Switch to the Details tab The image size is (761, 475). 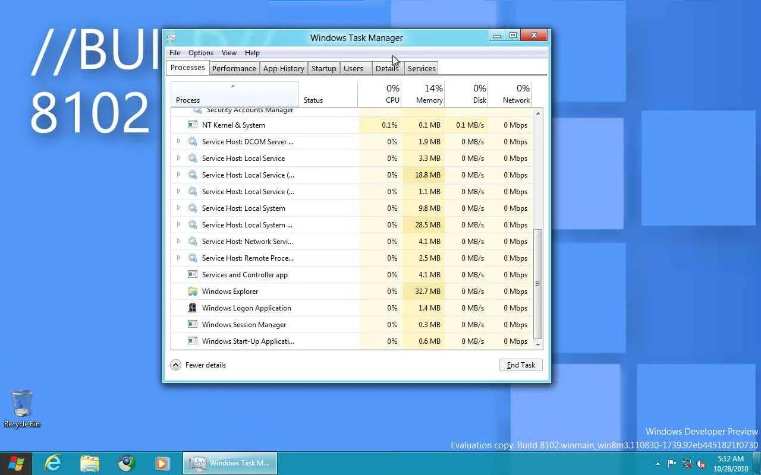coord(387,68)
